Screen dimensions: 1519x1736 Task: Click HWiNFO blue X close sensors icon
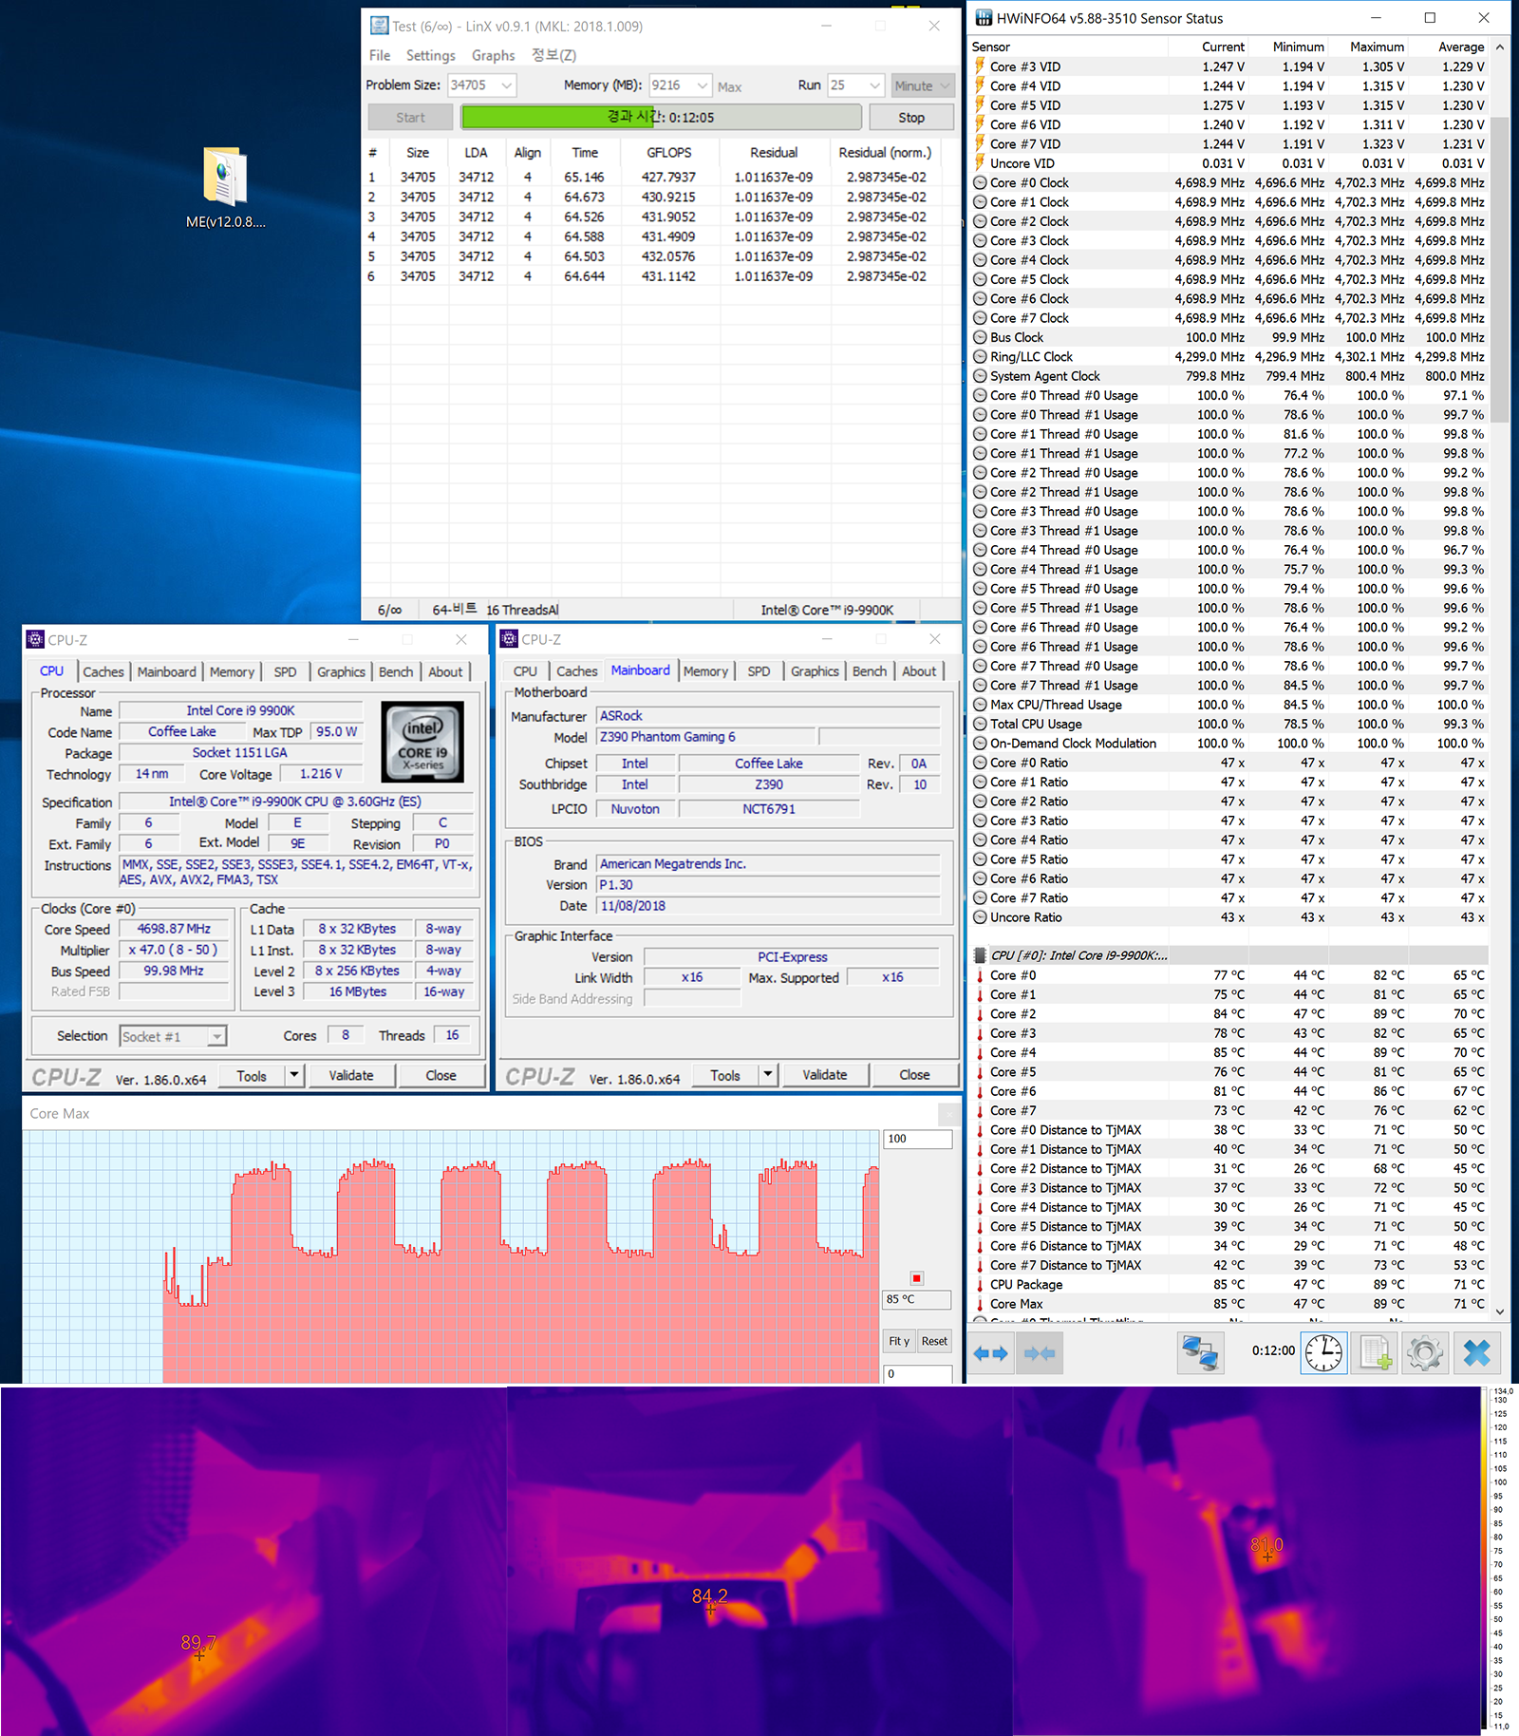tap(1477, 1352)
